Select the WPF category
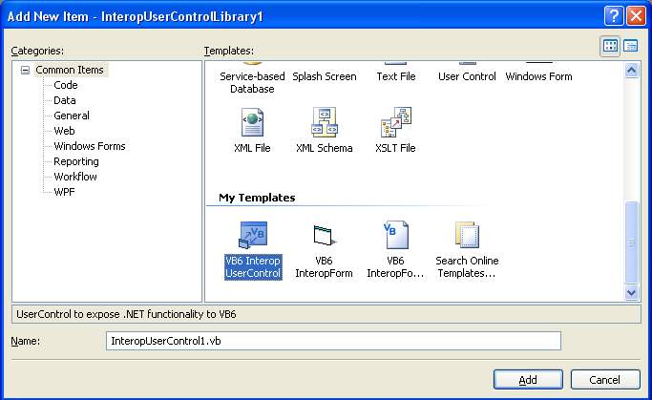 [x=65, y=192]
